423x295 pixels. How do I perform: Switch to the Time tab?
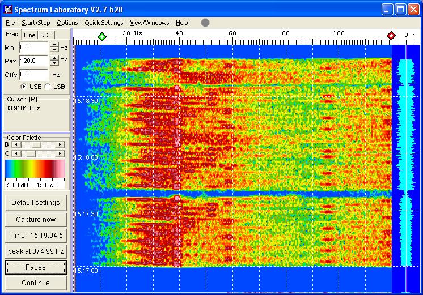pyautogui.click(x=29, y=35)
